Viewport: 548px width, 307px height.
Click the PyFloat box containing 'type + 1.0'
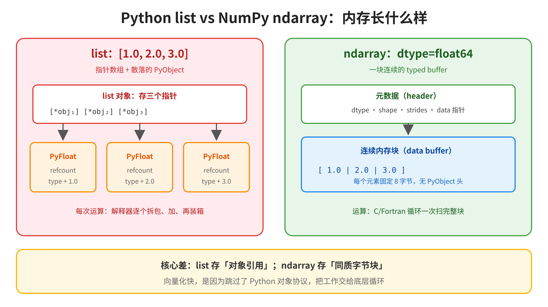pos(63,167)
